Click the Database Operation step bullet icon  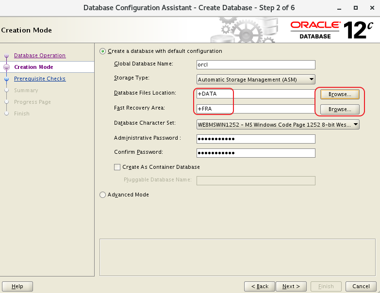[7, 56]
